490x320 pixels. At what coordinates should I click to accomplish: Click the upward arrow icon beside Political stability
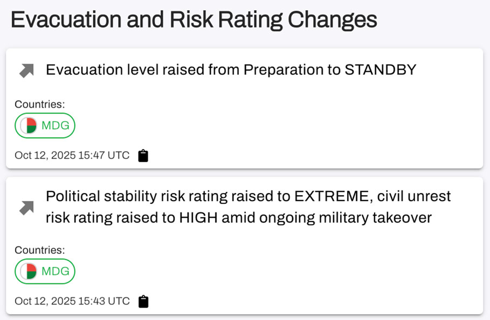click(26, 208)
